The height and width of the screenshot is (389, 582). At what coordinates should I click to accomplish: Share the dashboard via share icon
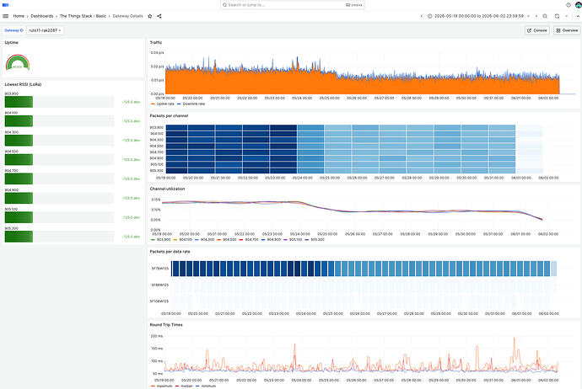pos(159,16)
